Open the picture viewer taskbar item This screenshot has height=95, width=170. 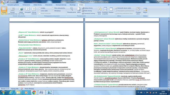[49, 92]
